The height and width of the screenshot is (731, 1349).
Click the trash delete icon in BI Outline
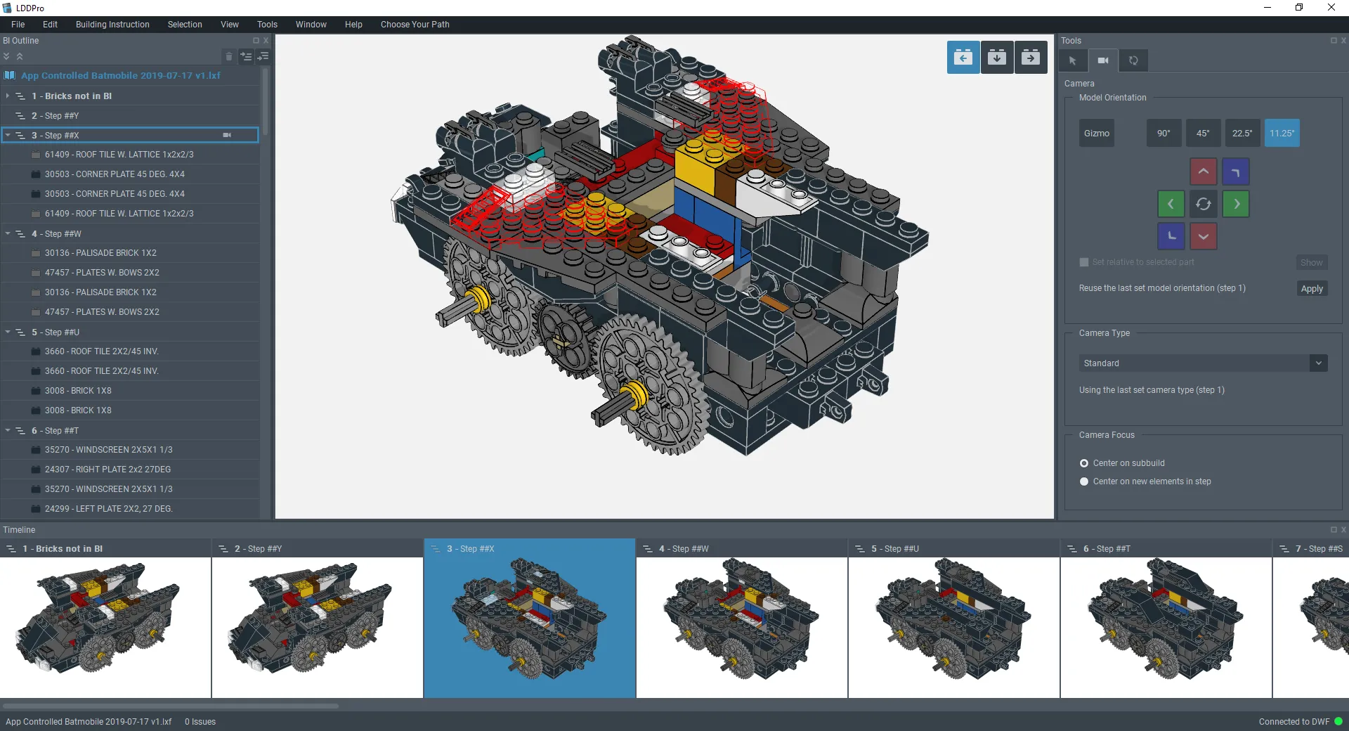(229, 56)
